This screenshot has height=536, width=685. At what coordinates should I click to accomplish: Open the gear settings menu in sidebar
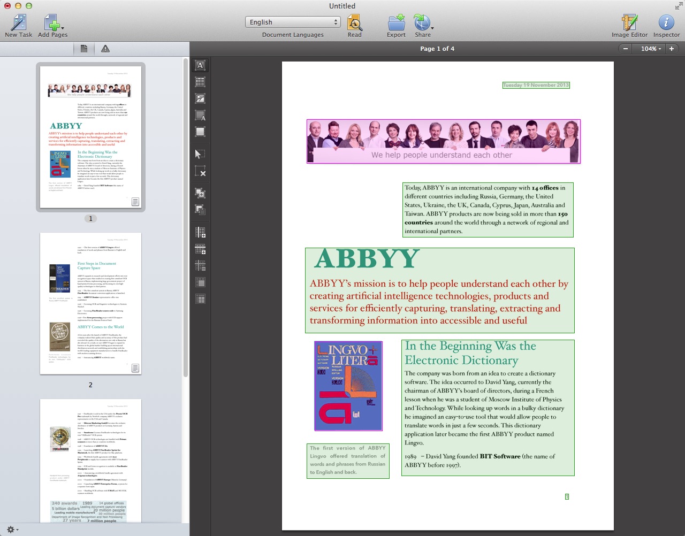(12, 530)
